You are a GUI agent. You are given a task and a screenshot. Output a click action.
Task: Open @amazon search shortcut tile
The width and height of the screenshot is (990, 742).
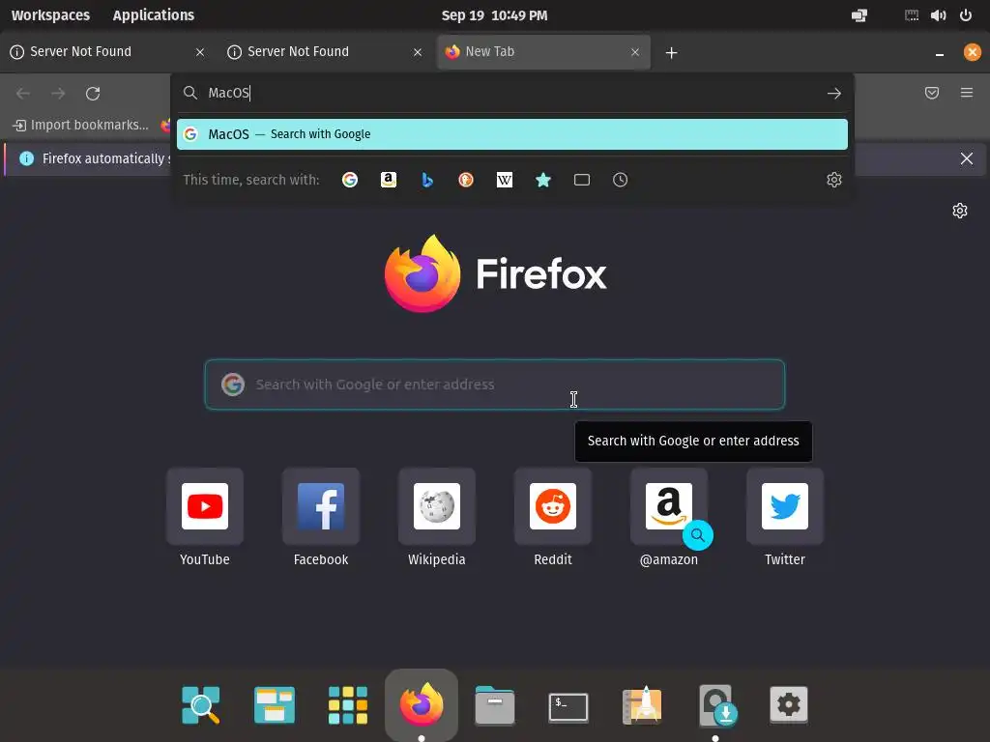point(669,506)
